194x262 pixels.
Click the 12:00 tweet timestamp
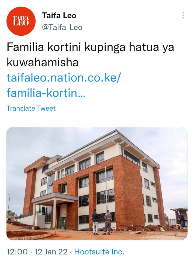click(17, 252)
